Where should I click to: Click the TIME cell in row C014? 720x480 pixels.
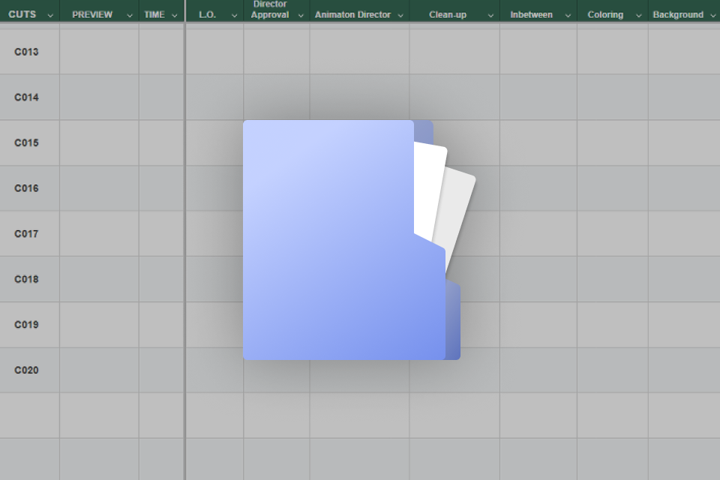[x=161, y=97]
